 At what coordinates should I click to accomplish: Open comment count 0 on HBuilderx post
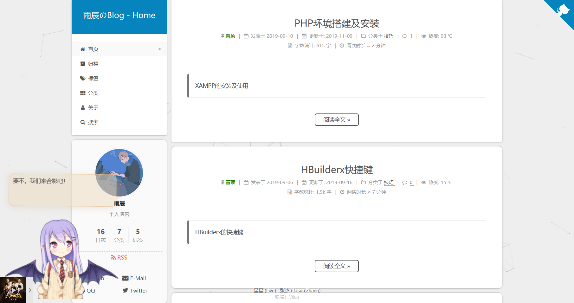411,183
